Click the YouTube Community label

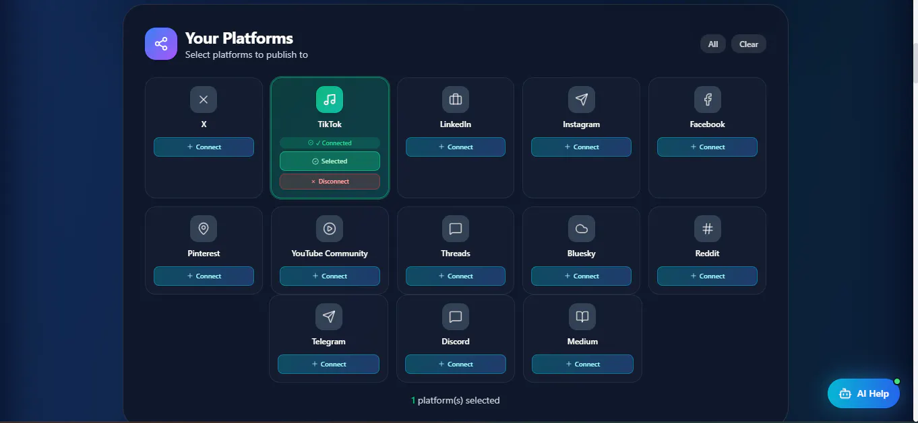[330, 254]
